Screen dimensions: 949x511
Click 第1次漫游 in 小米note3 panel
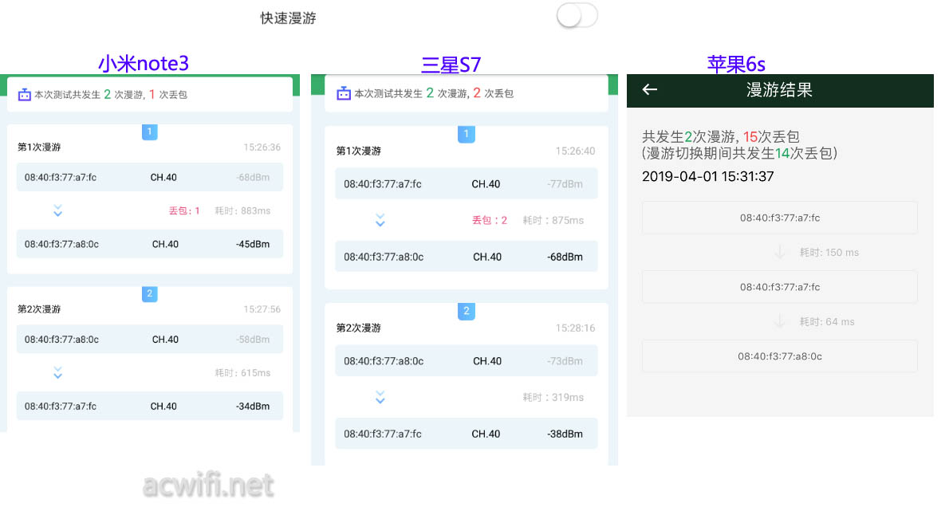click(x=39, y=147)
